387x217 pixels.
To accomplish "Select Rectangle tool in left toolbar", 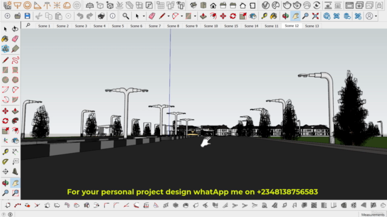I will 5,70.
